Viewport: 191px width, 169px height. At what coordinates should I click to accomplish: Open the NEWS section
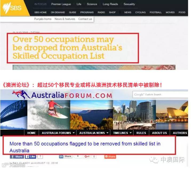point(128,12)
